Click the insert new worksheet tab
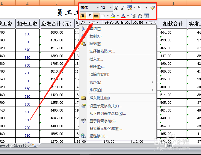 point(34,145)
